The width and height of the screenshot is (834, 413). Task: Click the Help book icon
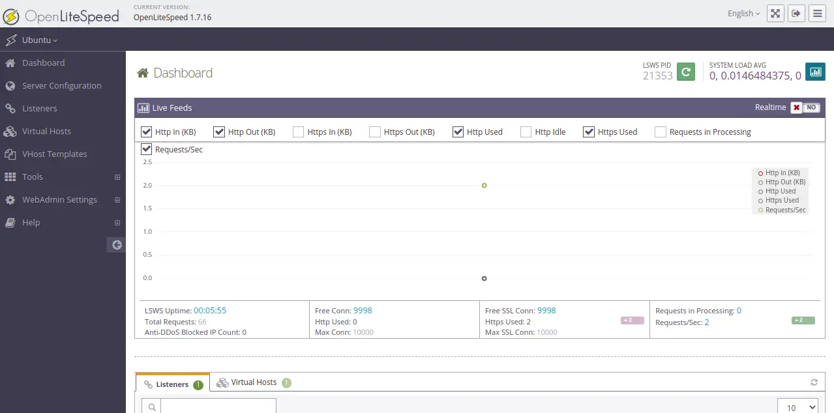coord(10,223)
